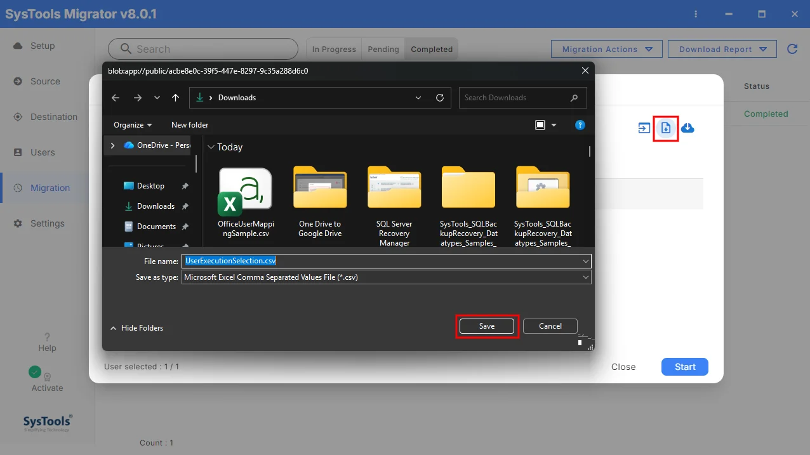Click the cloud download icon
Screen dimensions: 810x455
(x=687, y=128)
